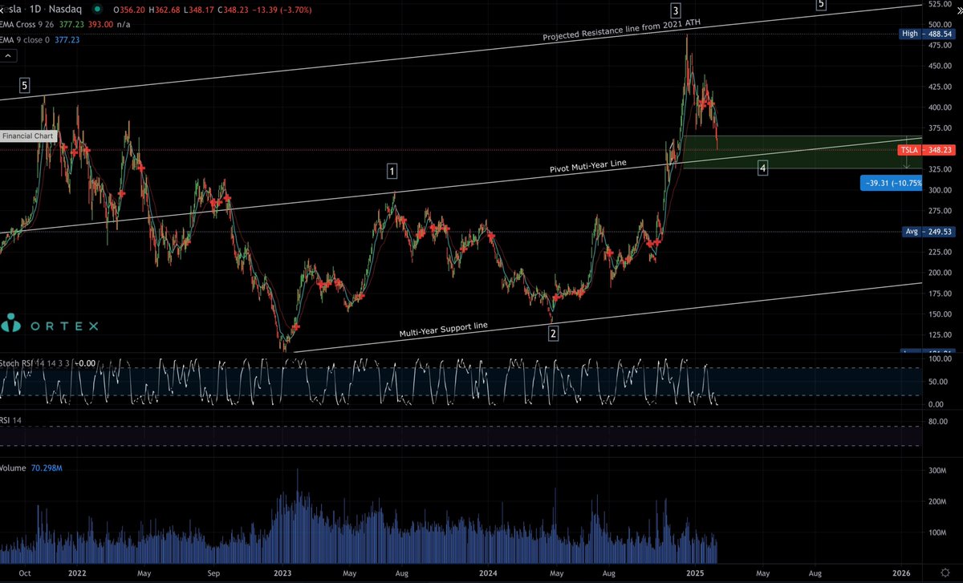Screen dimensions: 963x583
Task: Select the RSI 14 indicator legend
Action: pyautogui.click(x=12, y=419)
